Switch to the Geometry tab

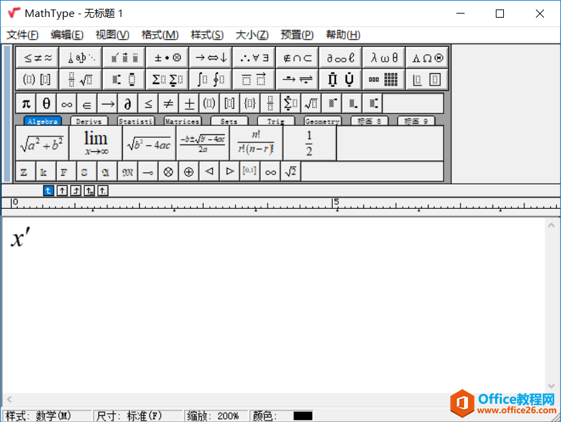coord(322,121)
